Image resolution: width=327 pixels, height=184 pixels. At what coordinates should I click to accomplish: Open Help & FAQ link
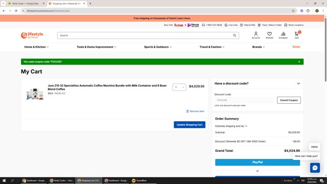click(247, 25)
